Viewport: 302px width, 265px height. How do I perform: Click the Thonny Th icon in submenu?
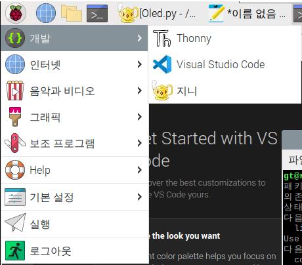click(162, 38)
